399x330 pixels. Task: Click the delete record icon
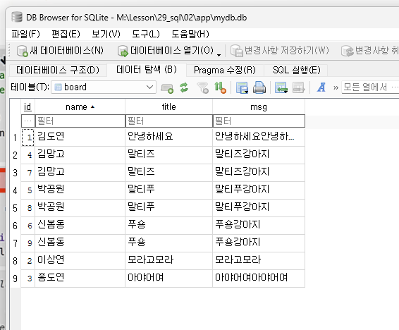tap(298, 87)
